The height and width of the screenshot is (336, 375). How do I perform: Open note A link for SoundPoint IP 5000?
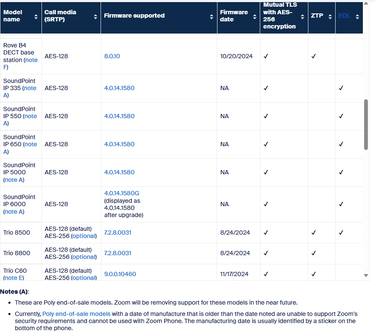click(x=14, y=180)
